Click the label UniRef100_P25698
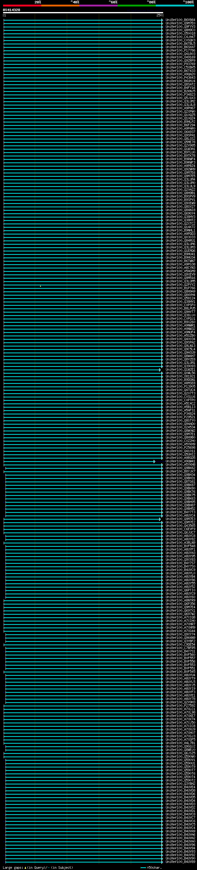 180,448
